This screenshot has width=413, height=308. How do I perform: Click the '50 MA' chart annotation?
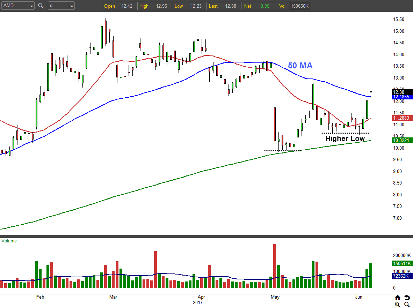[x=300, y=66]
